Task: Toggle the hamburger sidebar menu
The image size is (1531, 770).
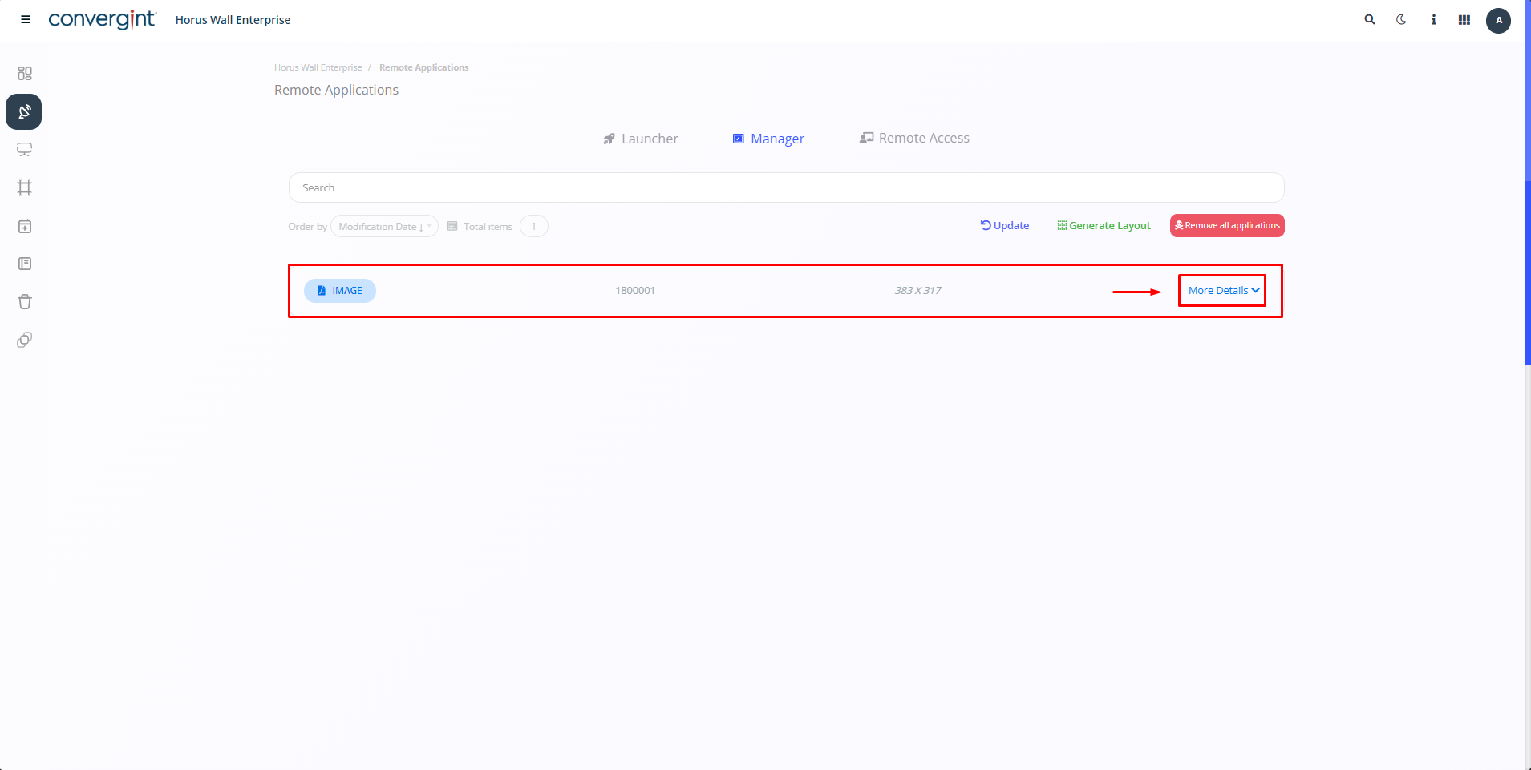Action: tap(26, 20)
